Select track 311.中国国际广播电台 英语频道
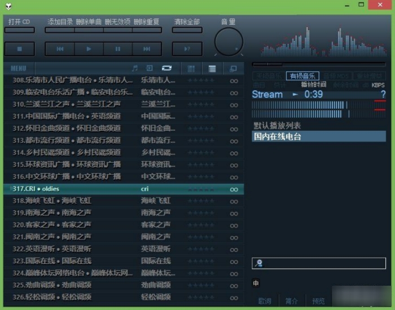395x310 pixels. point(124,117)
